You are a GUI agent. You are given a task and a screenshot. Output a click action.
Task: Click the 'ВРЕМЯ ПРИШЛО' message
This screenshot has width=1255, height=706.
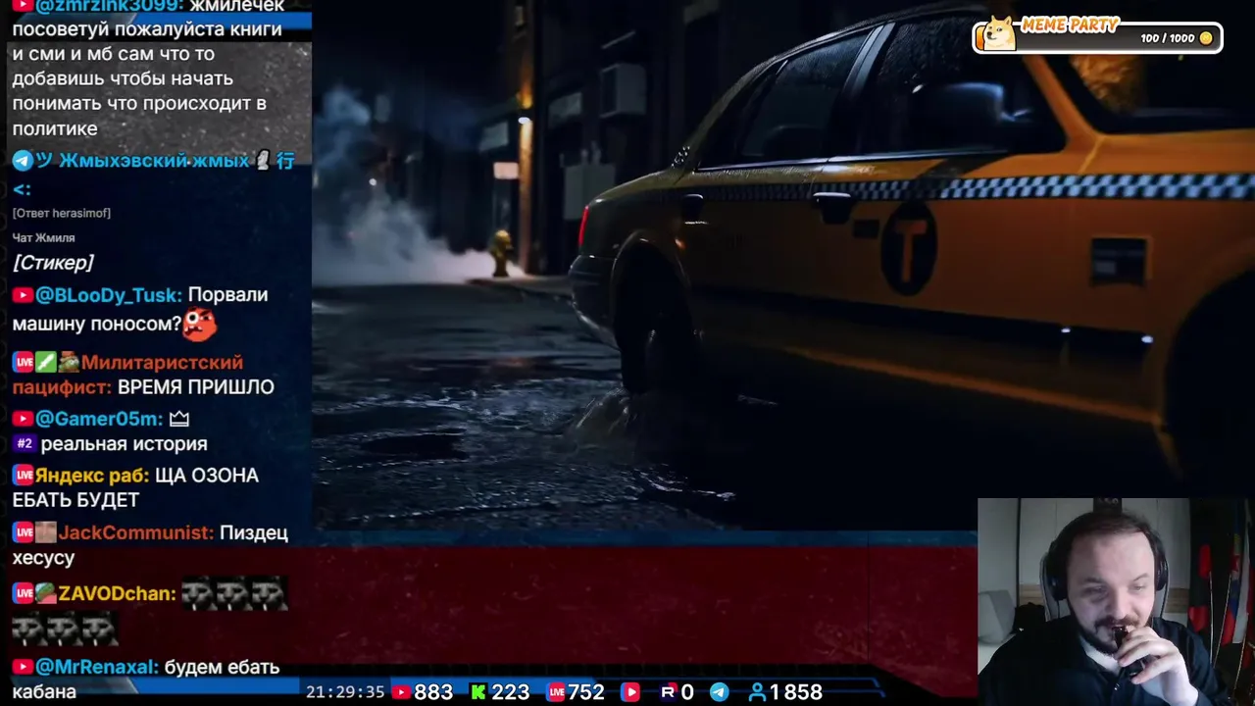click(196, 387)
